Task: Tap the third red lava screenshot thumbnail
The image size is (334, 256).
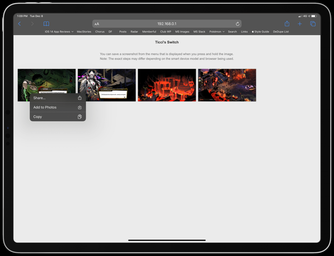Action: [x=167, y=85]
